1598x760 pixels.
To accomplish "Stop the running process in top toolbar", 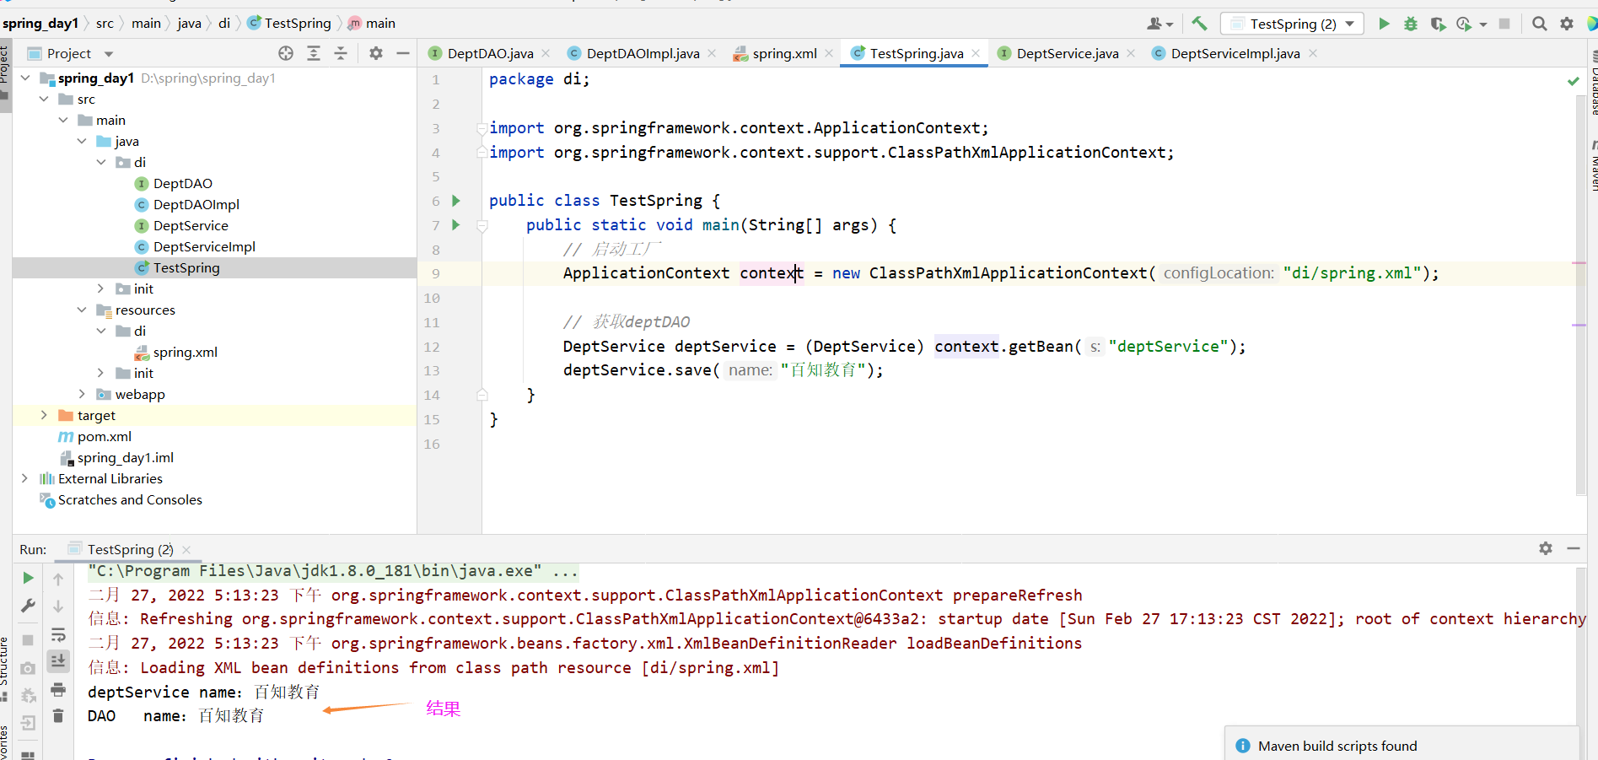I will [x=1504, y=24].
